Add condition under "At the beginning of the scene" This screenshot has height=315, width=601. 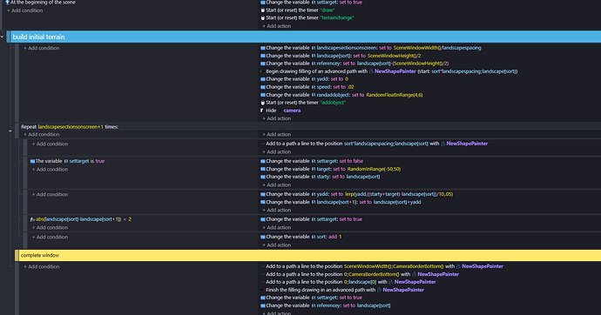point(25,10)
